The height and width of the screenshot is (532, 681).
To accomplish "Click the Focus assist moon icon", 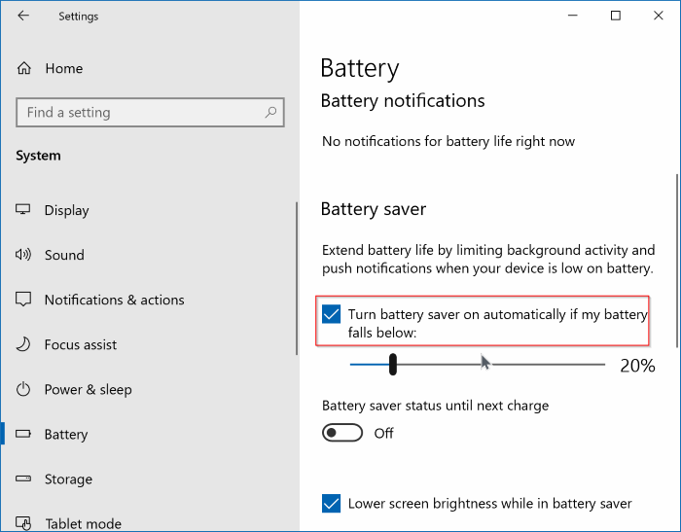I will click(23, 344).
